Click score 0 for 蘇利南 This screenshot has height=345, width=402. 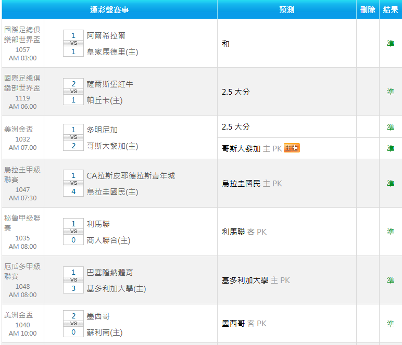coord(73,332)
